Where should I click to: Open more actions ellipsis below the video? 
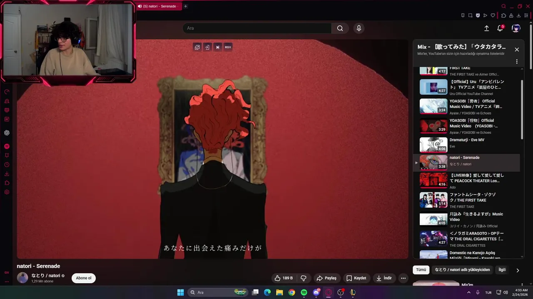403,278
